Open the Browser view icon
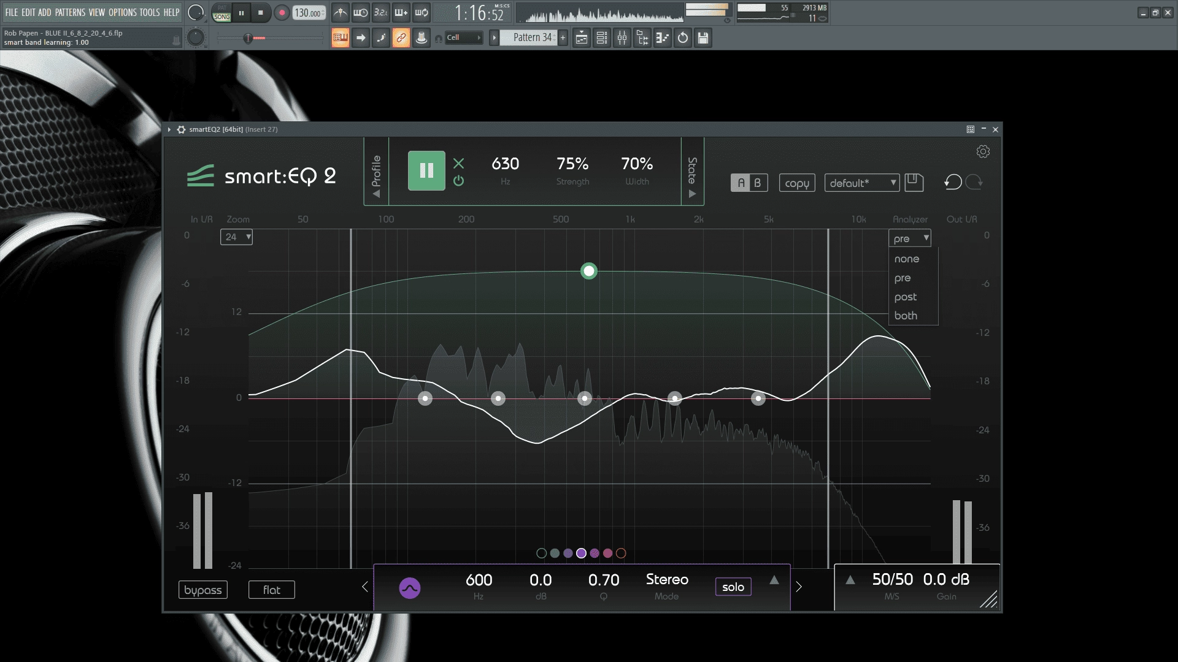The image size is (1178, 662). coord(642,38)
